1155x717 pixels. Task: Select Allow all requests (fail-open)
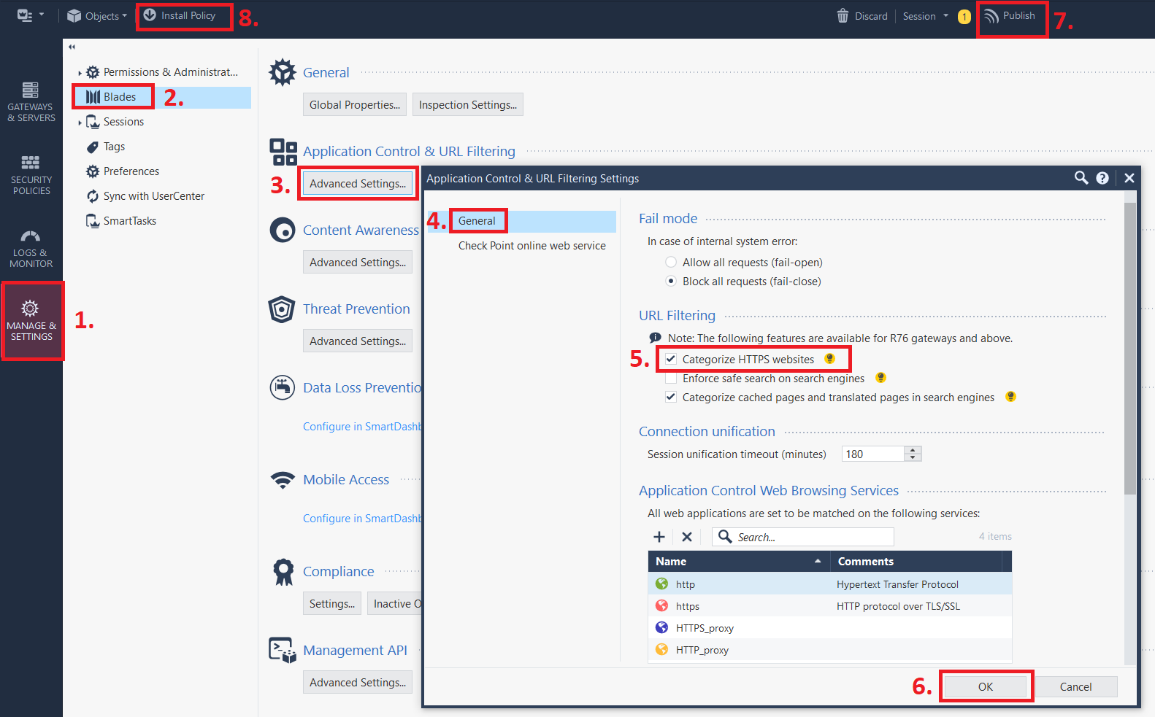pos(671,262)
